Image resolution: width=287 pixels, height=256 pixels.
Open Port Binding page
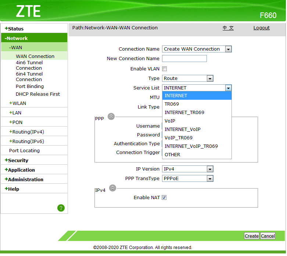click(x=30, y=87)
